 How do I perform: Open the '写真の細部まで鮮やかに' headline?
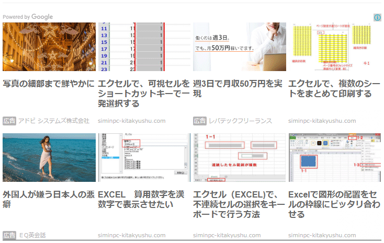point(49,84)
